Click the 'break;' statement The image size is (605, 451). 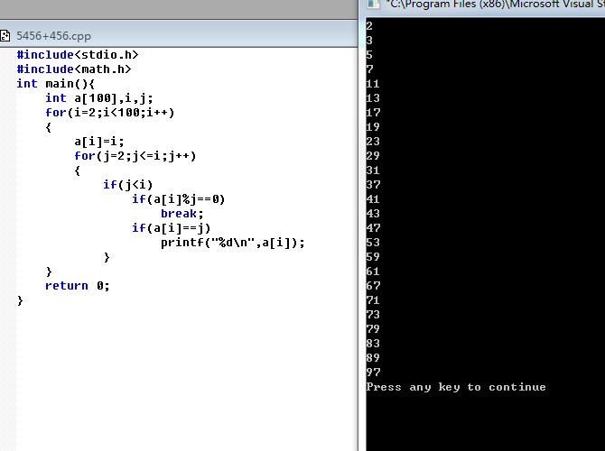click(x=182, y=214)
